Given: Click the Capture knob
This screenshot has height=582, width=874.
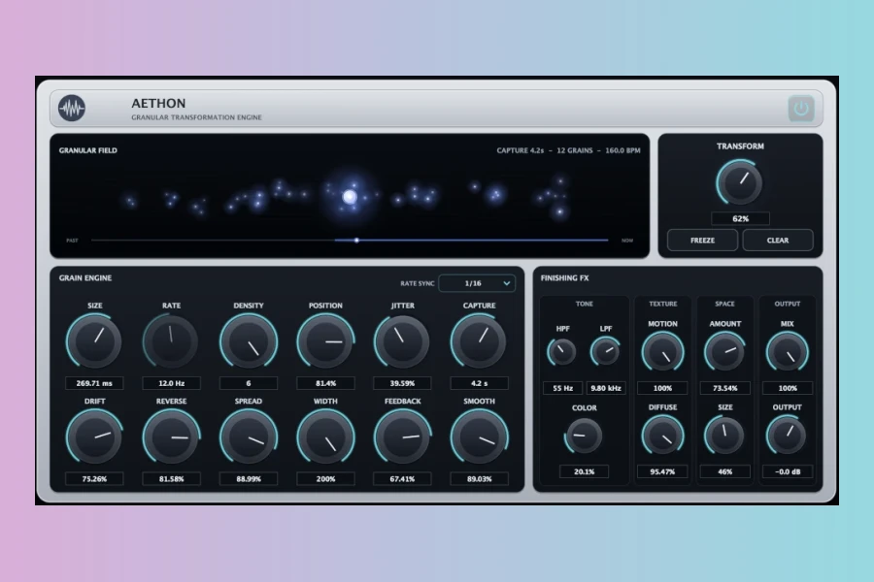Looking at the screenshot, I should coord(479,340).
